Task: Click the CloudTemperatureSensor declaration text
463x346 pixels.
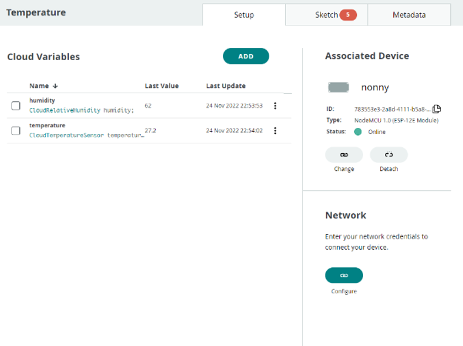Action: 87,135
